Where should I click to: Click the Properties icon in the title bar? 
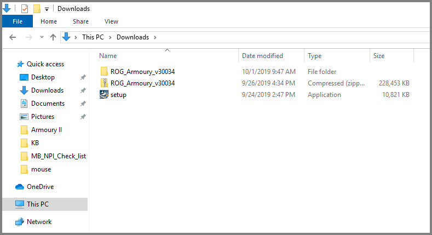coord(25,9)
